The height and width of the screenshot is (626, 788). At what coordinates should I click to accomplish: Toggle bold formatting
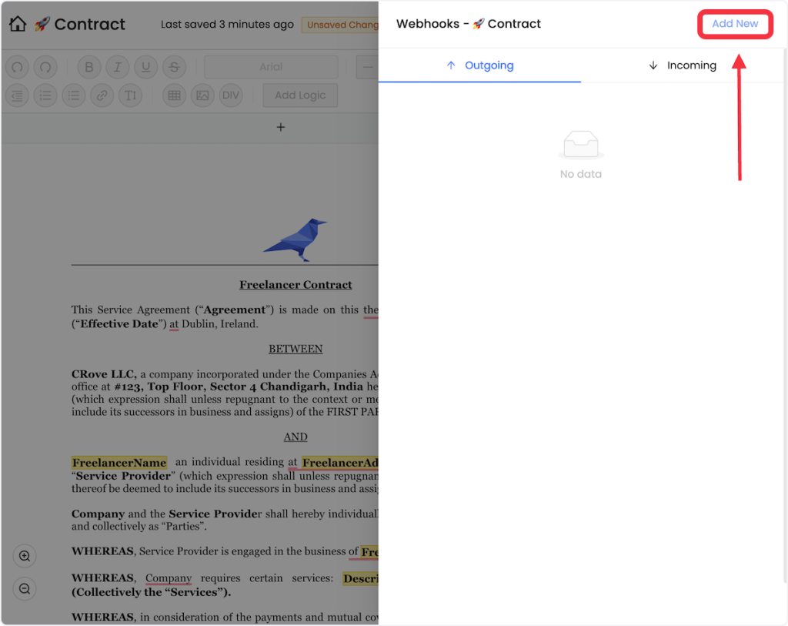(x=89, y=67)
